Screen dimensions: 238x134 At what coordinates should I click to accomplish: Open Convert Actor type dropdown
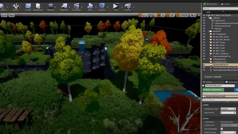point(229,125)
